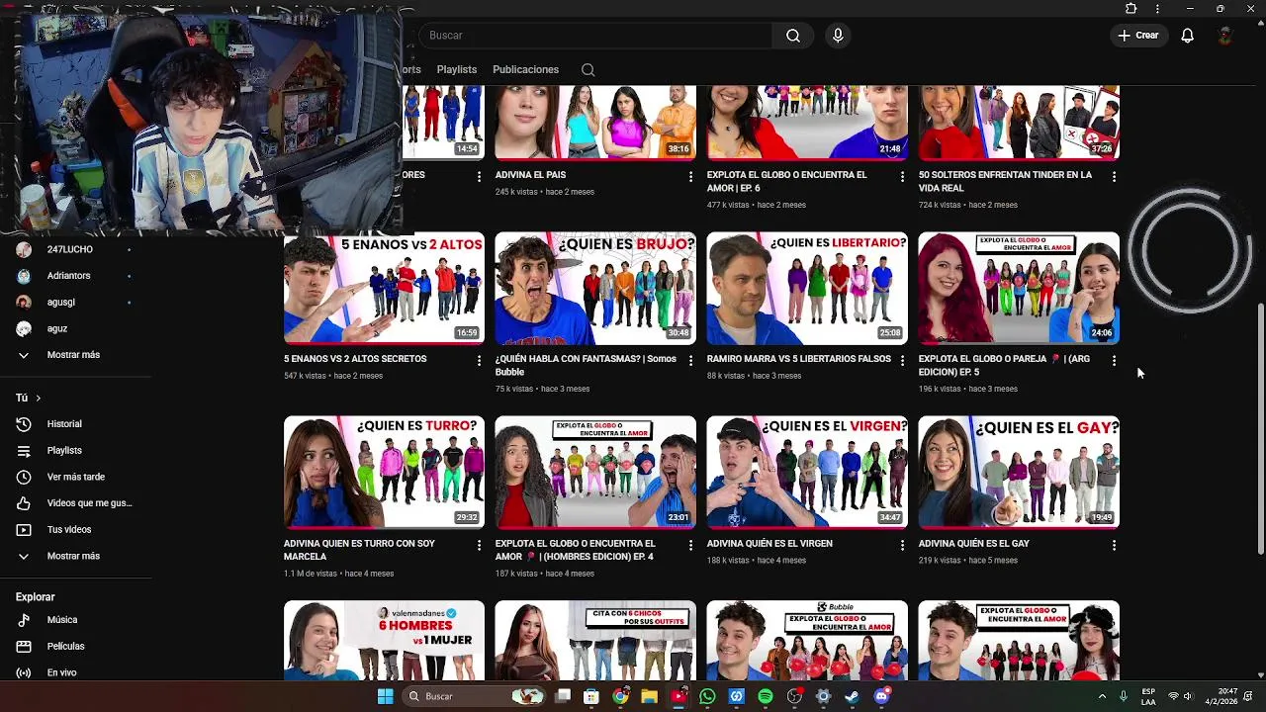
Task: Open options for ADIVINA EL PAIS video
Action: [x=690, y=176]
